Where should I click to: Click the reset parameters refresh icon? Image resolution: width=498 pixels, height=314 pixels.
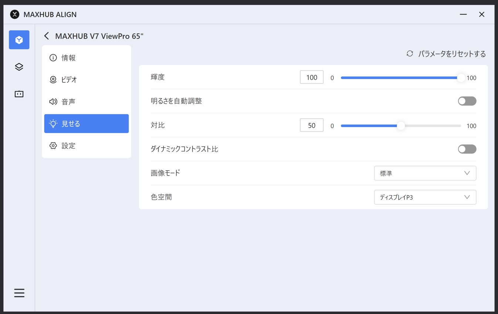(x=410, y=54)
